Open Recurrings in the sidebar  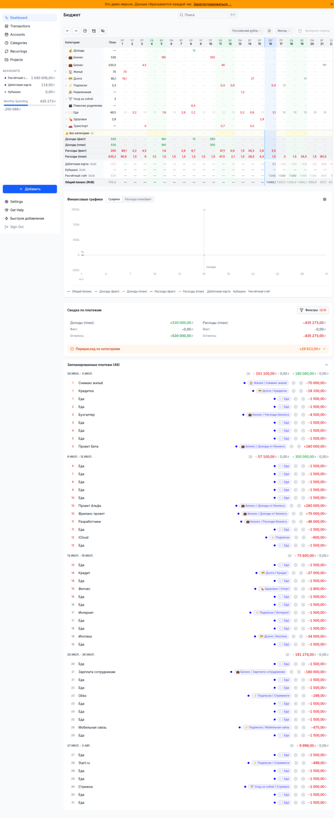(30, 51)
